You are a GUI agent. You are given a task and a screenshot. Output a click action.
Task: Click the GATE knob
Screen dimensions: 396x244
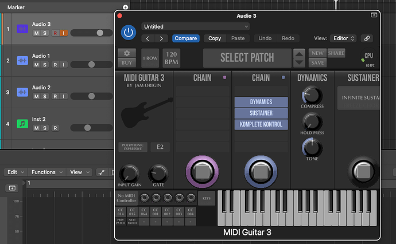(x=158, y=174)
